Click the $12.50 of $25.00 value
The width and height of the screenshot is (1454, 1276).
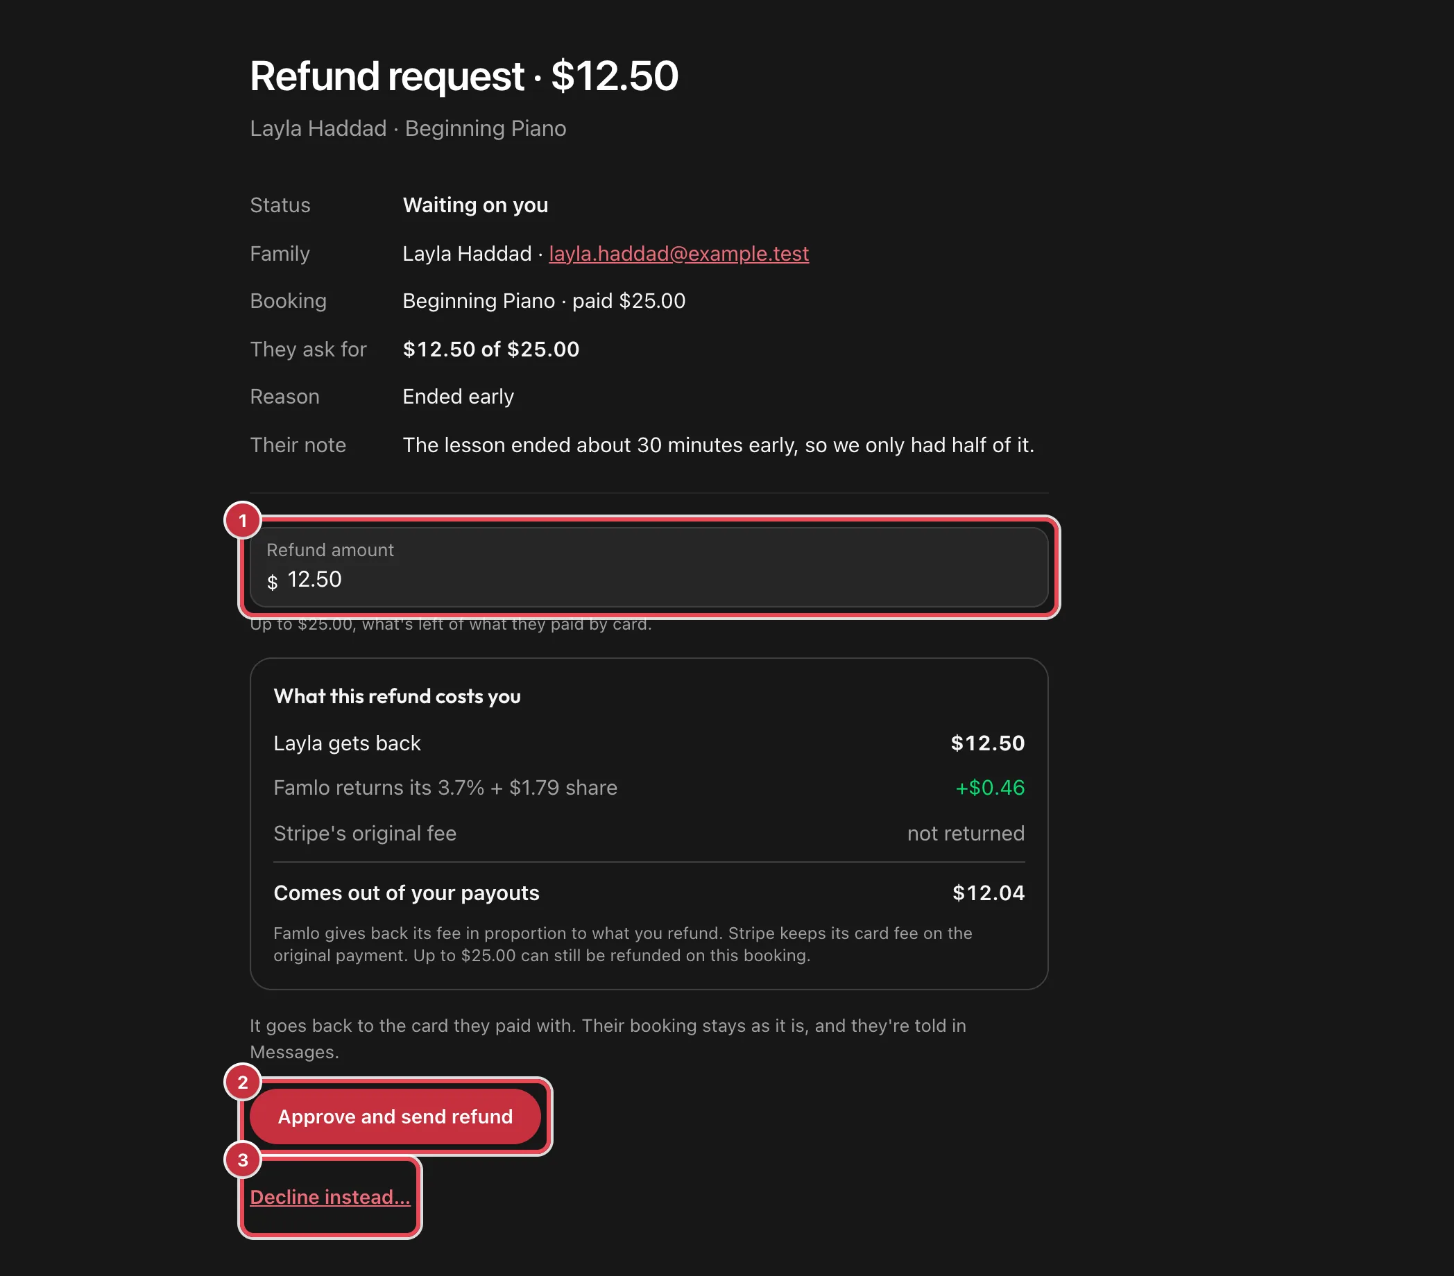point(491,350)
